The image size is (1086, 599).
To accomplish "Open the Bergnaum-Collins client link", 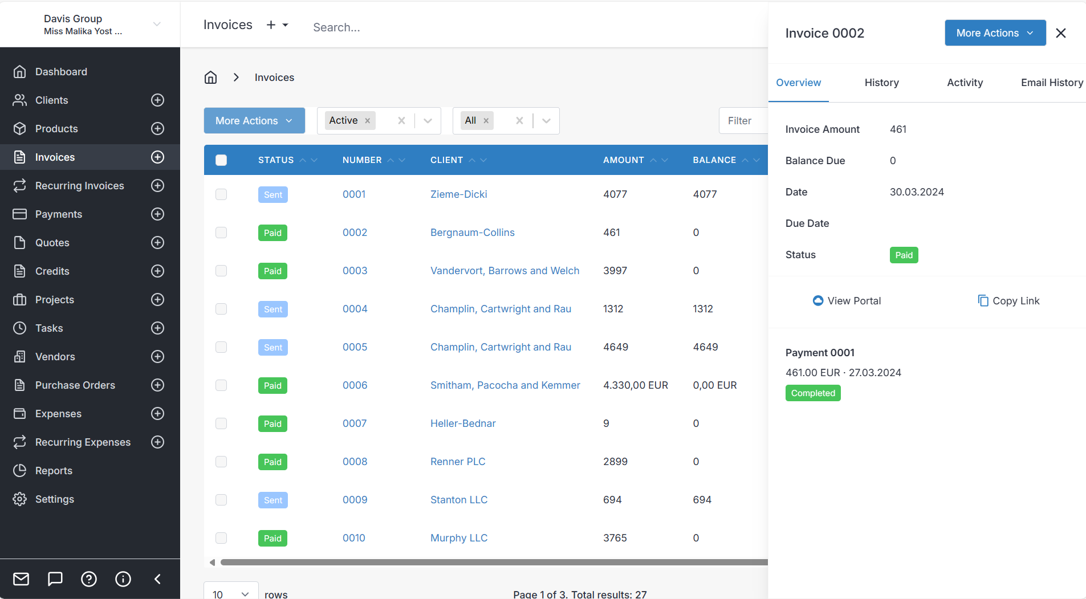I will 472,233.
